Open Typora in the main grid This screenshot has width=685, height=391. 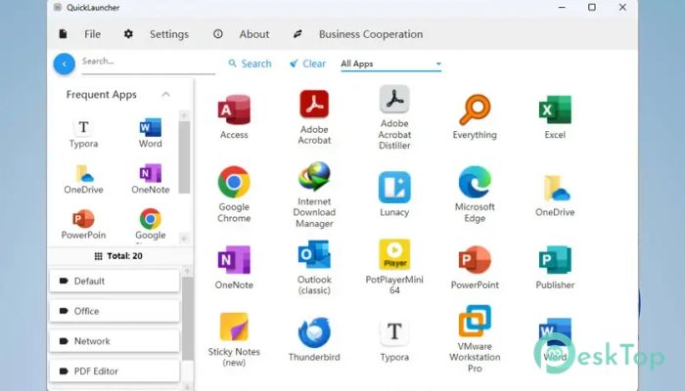(x=394, y=339)
